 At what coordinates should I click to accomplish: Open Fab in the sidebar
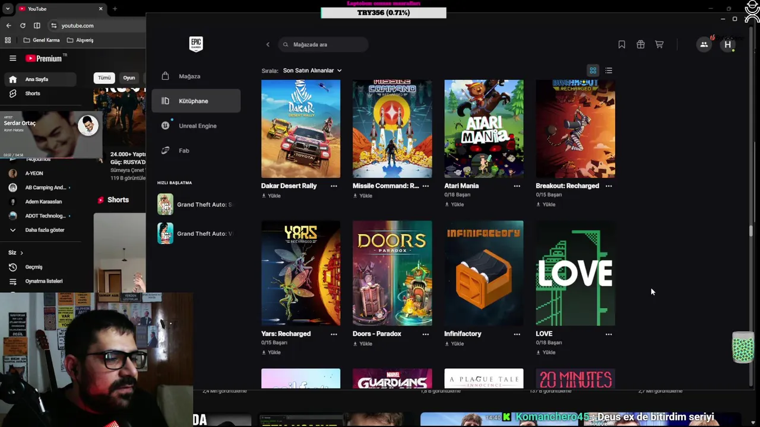click(x=196, y=151)
